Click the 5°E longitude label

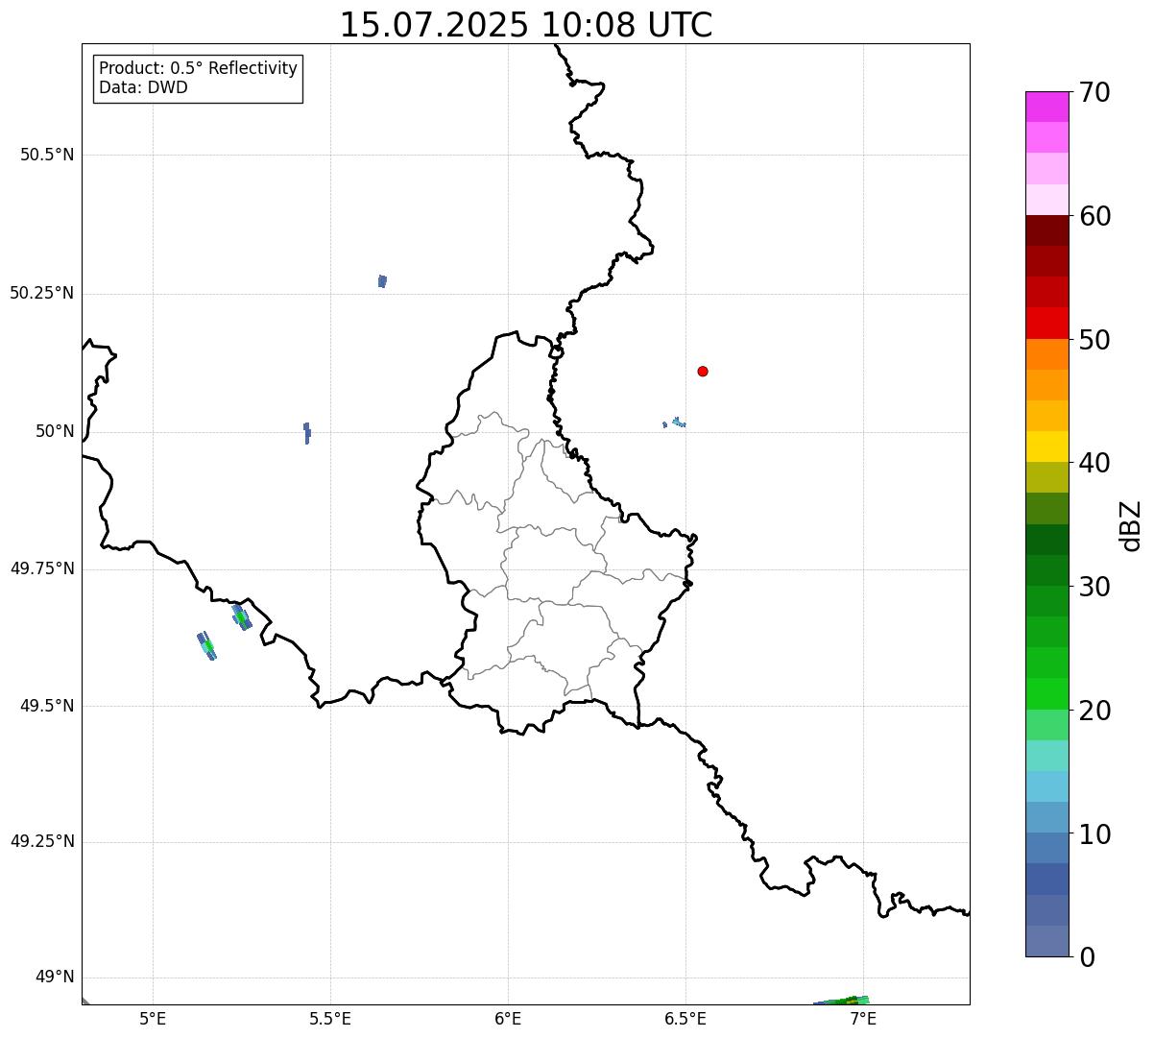153,1018
